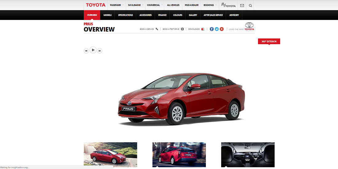Open the Prius interior dashboard thumbnail

coord(248,155)
